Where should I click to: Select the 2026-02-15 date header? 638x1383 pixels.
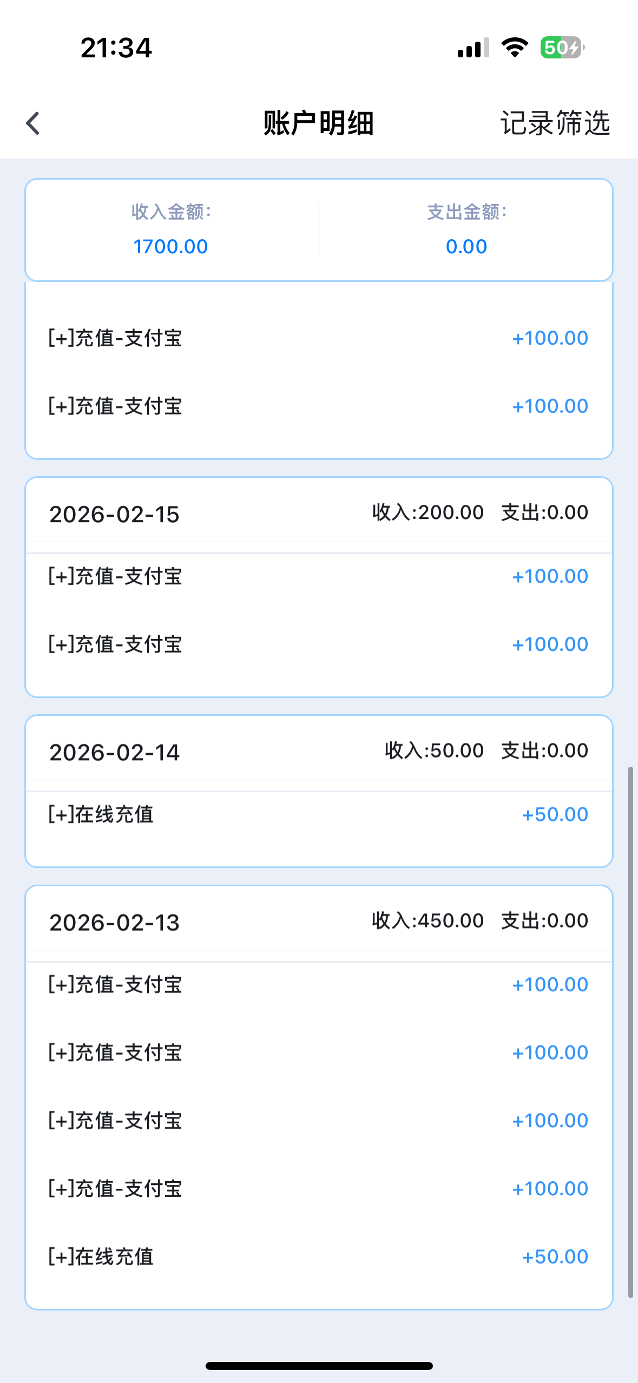click(114, 514)
